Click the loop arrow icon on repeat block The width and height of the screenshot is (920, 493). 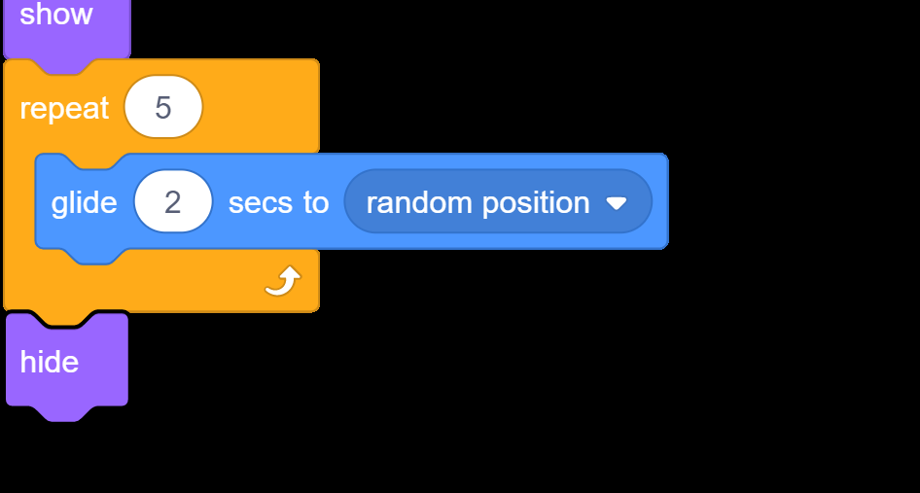(x=283, y=281)
